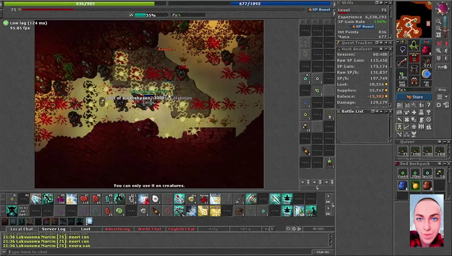Toggle PvP mode button
452x256 pixels.
[x=442, y=67]
